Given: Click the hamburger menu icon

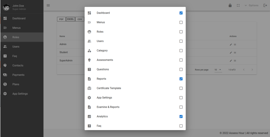Looking at the screenshot, I should (x=48, y=6).
